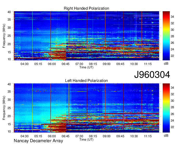The width and height of the screenshot is (177, 144).
Task: Click the "04:30" time tick of Left Handed plot
Action: 24,136
